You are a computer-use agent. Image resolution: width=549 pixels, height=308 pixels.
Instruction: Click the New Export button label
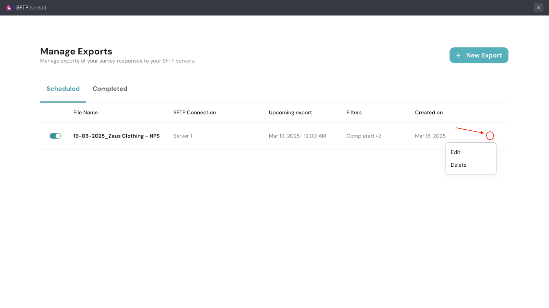tap(484, 55)
